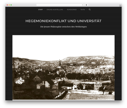Image resolution: width=127 pixels, height=108 pixels.
Task: Close the browser window with red button
Action: 7,5
